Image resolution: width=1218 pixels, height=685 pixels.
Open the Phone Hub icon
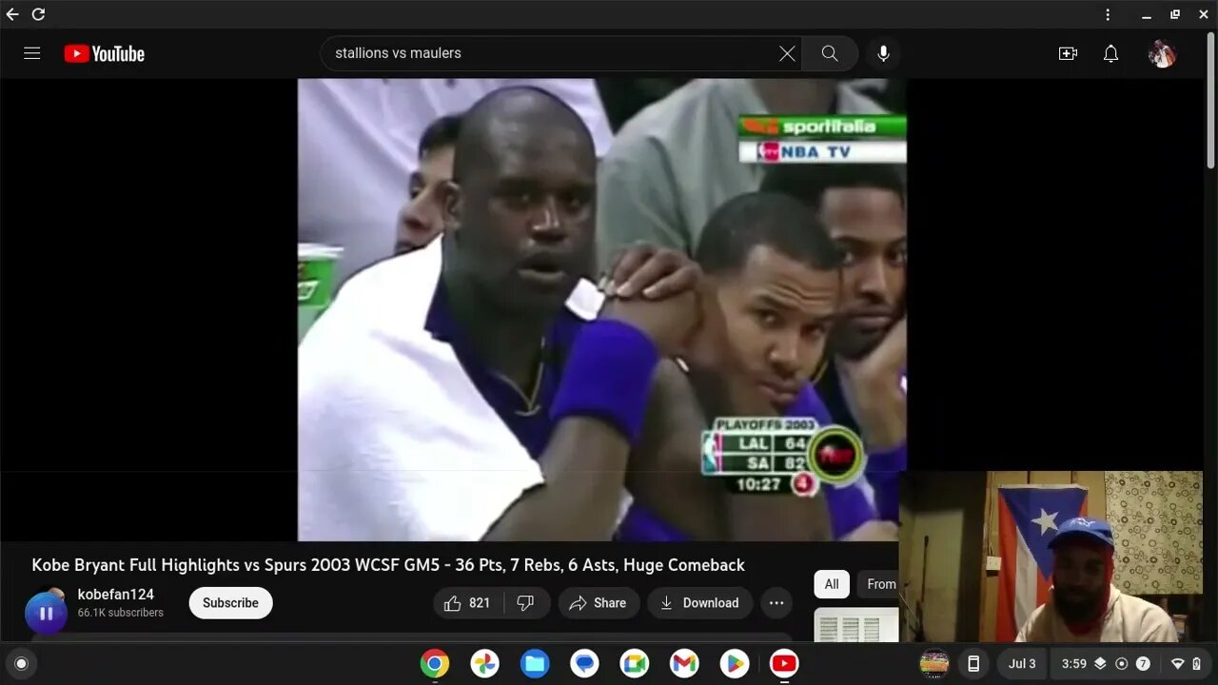pos(973,663)
